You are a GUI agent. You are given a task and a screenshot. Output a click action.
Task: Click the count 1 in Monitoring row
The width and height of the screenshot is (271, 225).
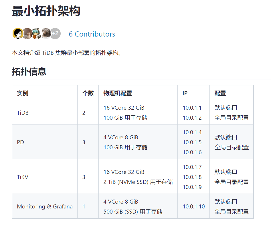click(x=84, y=206)
